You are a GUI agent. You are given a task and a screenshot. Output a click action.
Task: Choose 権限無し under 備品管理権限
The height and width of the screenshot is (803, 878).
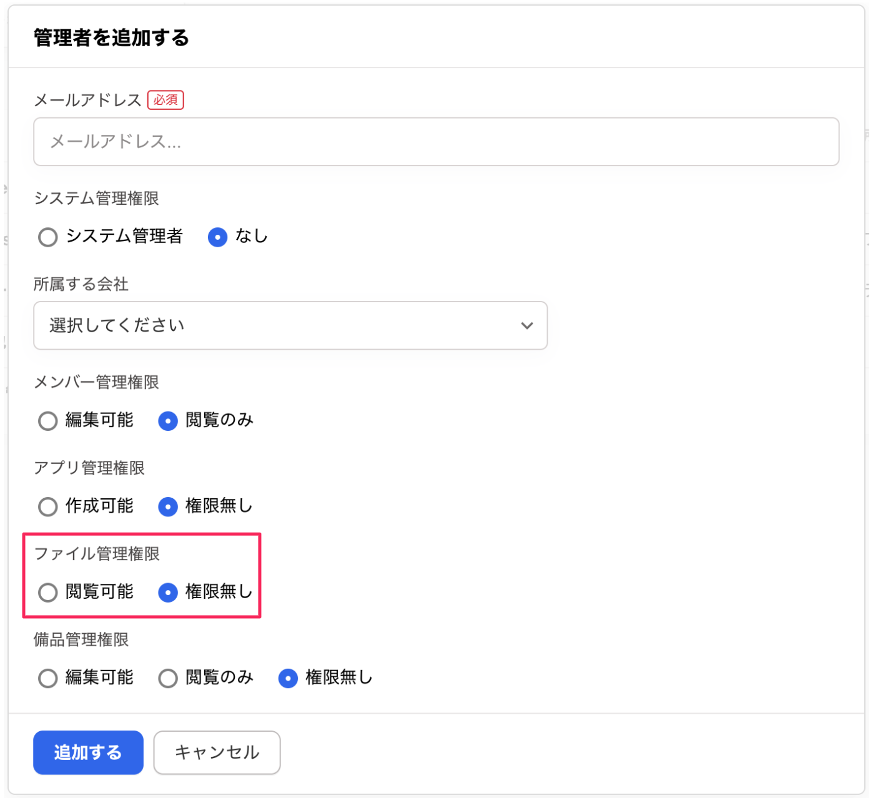288,678
